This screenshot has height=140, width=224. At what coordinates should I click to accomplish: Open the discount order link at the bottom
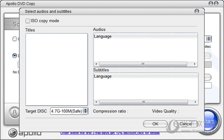click(110, 133)
